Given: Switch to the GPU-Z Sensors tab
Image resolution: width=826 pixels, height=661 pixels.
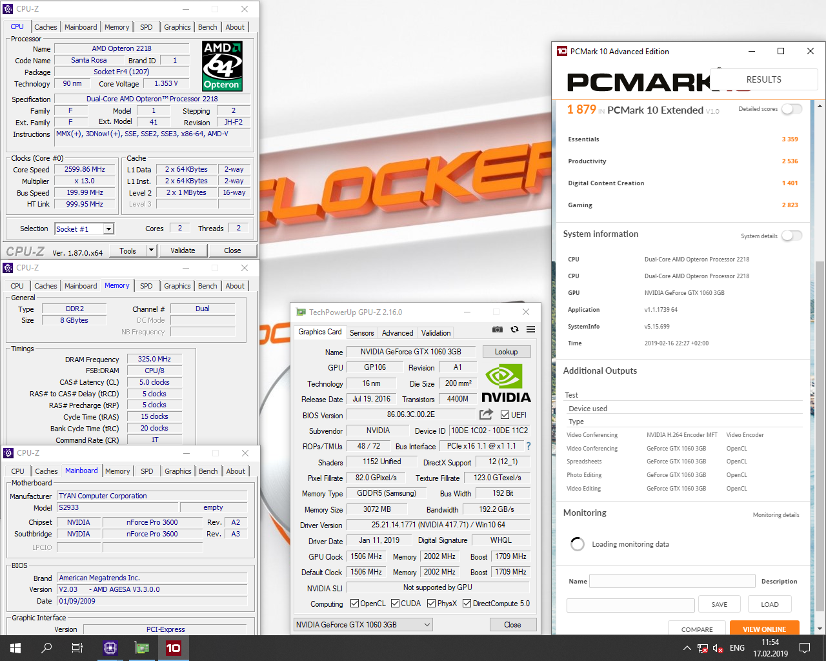Looking at the screenshot, I should (362, 333).
